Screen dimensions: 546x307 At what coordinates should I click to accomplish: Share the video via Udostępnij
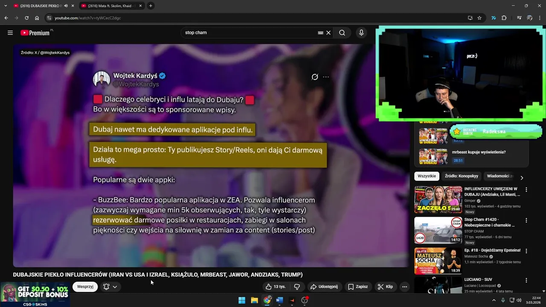pyautogui.click(x=324, y=287)
